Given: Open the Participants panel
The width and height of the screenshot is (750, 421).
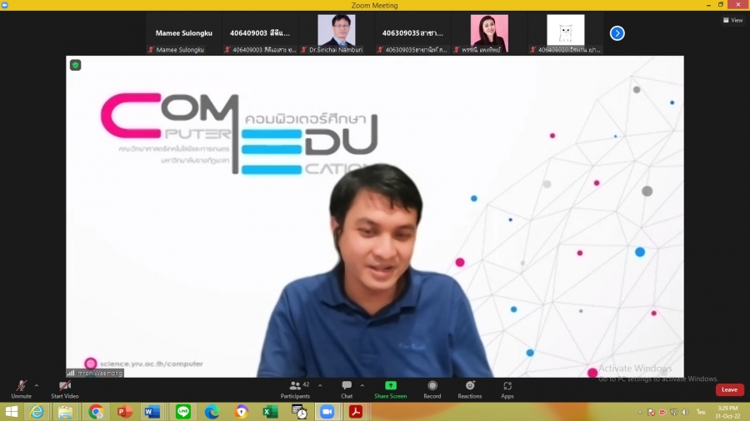Looking at the screenshot, I should (295, 389).
